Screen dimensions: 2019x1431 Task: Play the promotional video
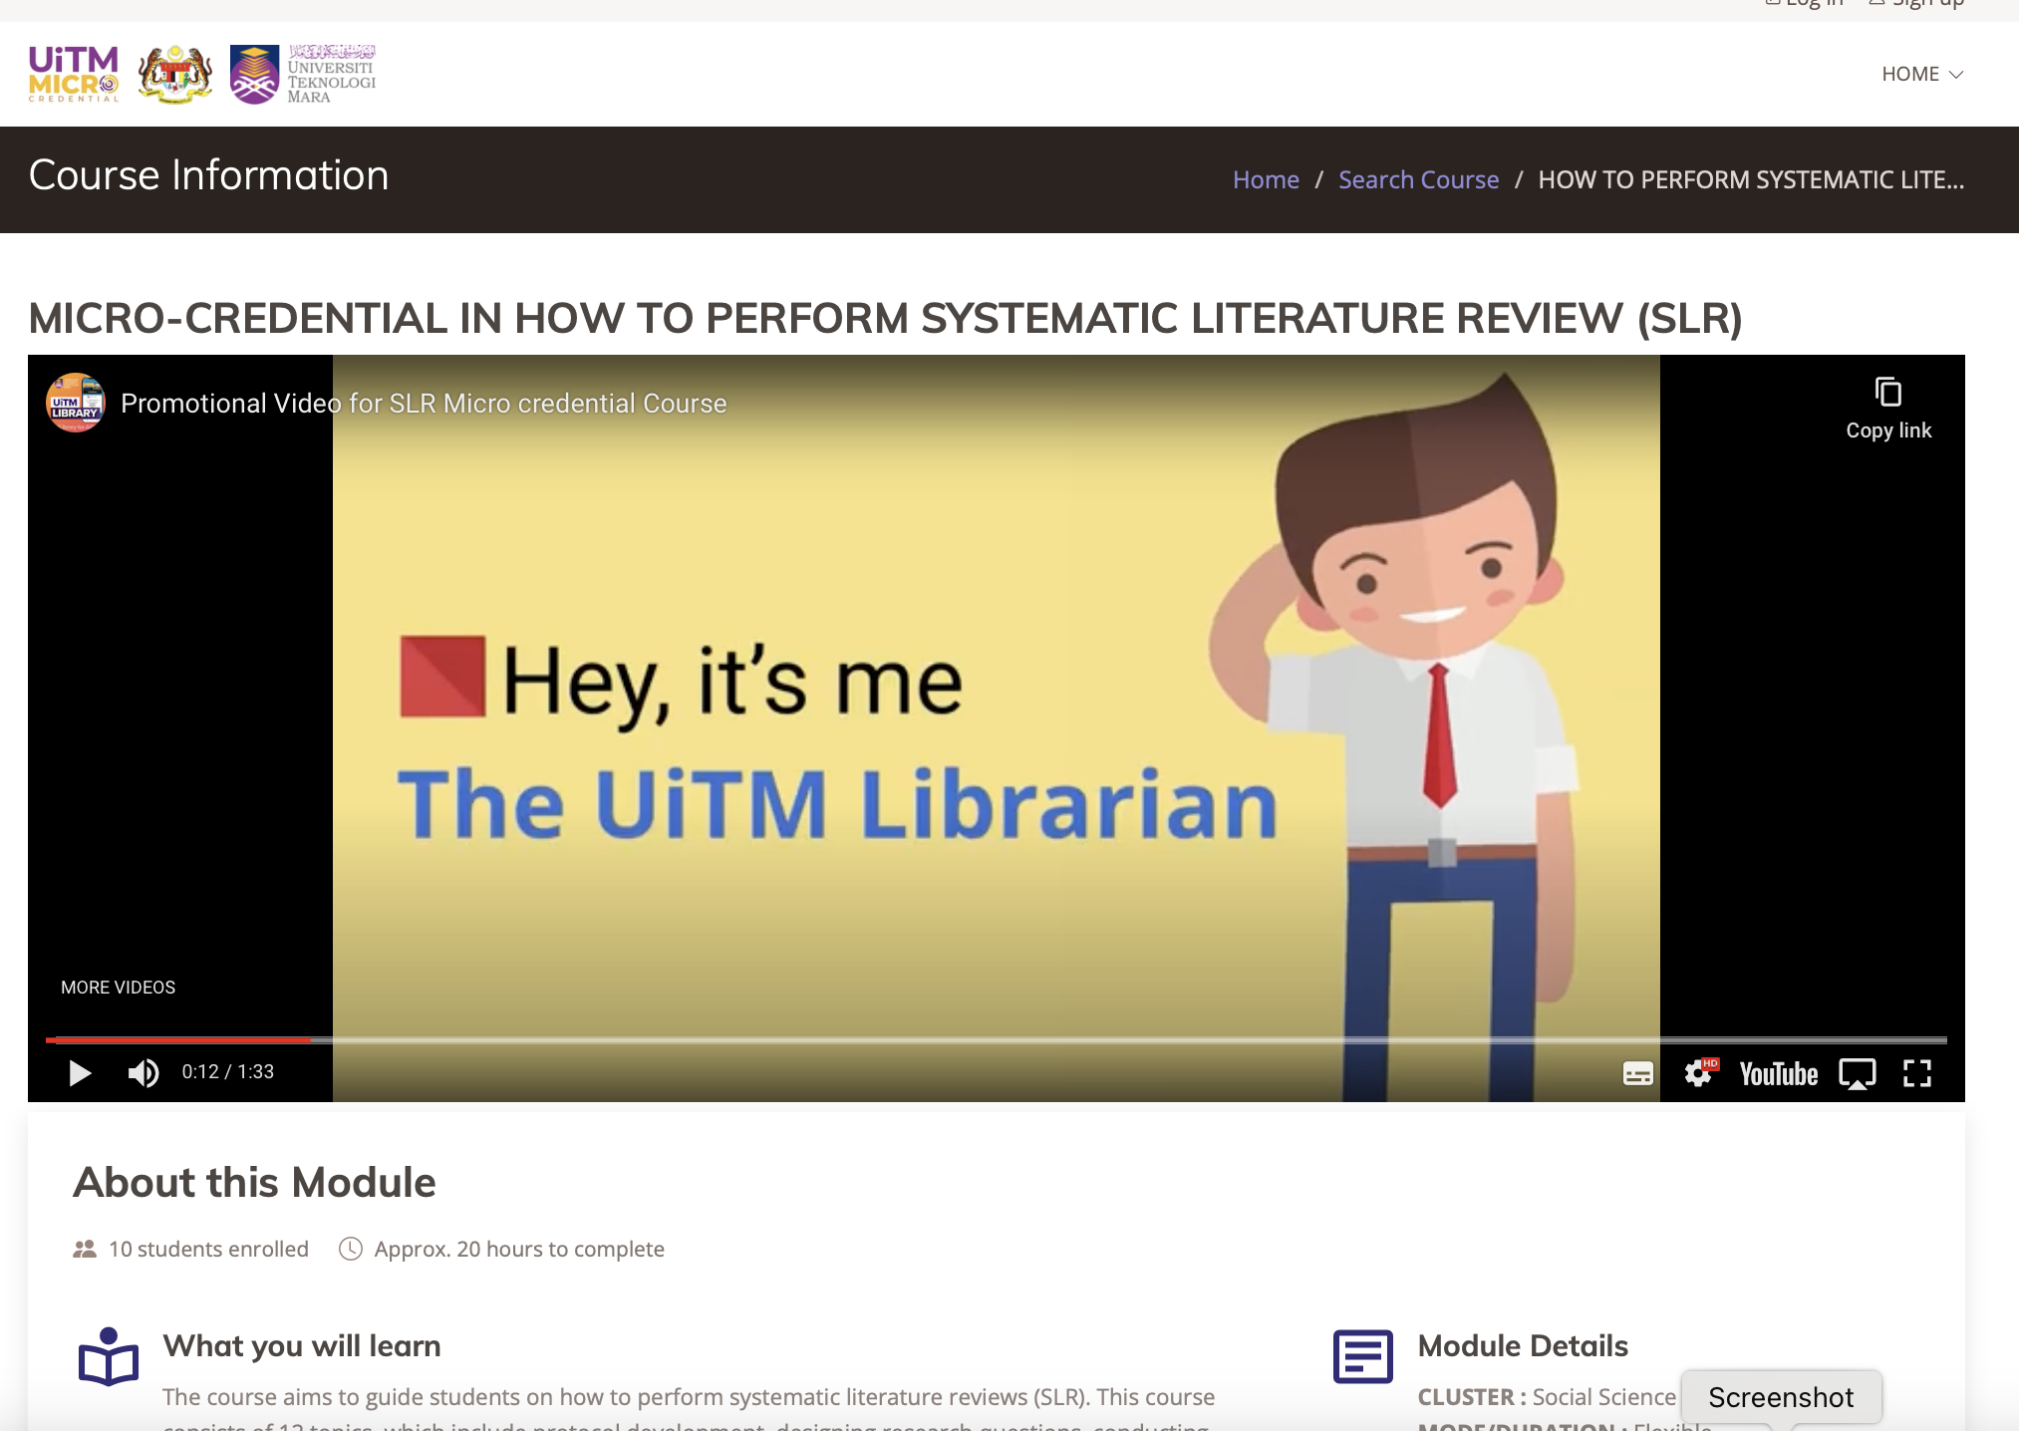[x=80, y=1073]
